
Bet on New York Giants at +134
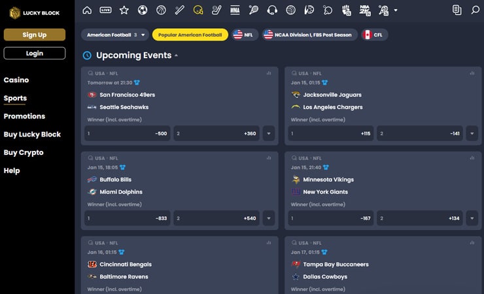(x=419, y=218)
